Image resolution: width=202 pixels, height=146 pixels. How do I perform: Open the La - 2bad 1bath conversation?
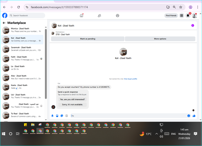click(22, 68)
